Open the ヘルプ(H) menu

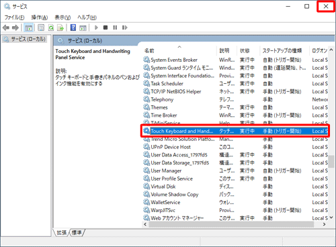point(87,17)
